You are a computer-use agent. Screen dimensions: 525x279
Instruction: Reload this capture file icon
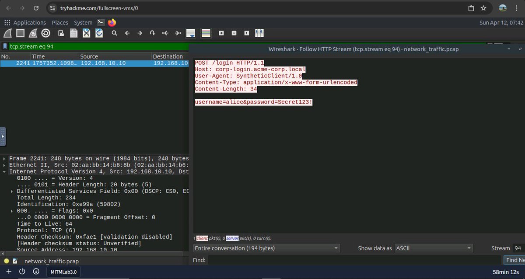99,33
